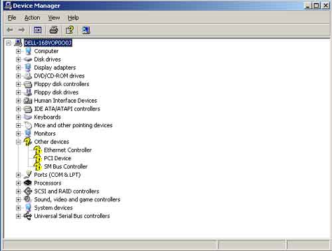Select Floppy disk drives label

pos(56,92)
